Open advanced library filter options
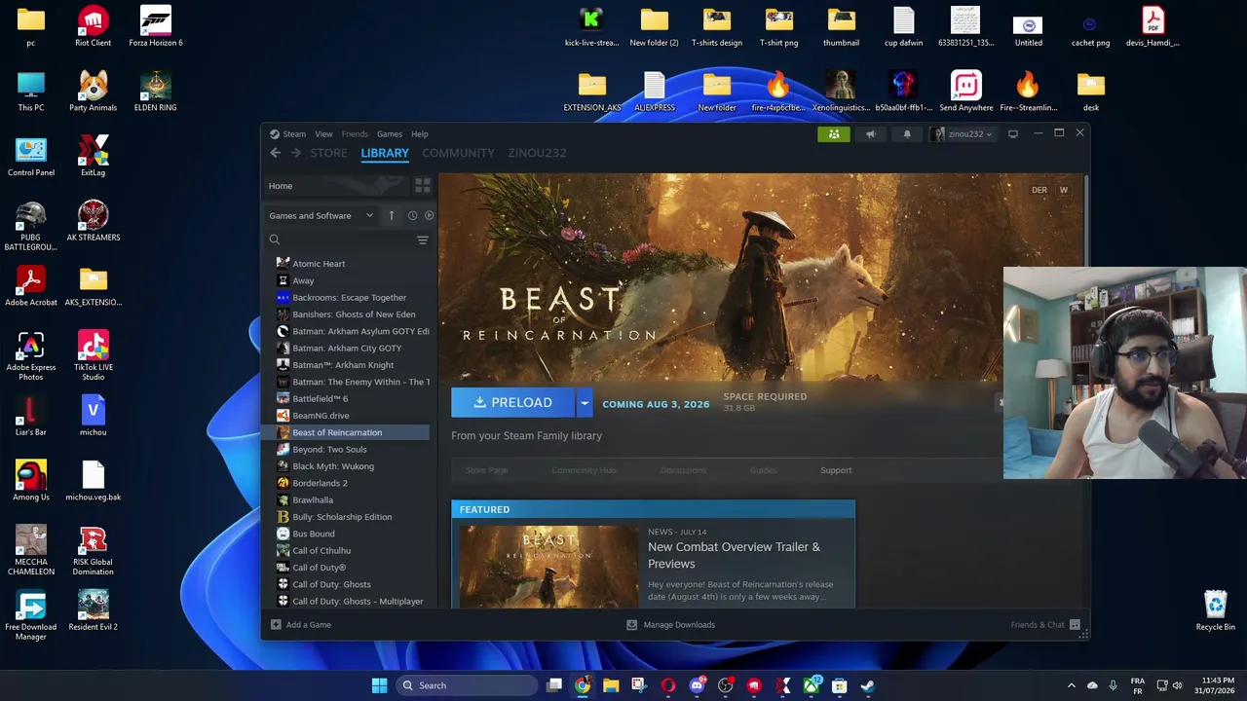The height and width of the screenshot is (701, 1247). 423,240
